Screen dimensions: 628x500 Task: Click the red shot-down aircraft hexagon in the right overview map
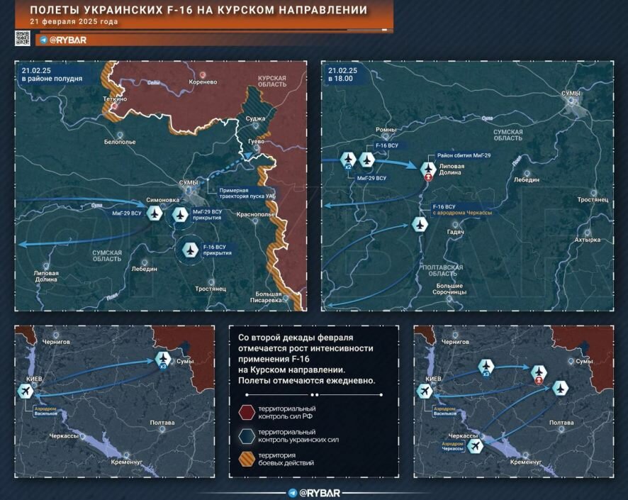pyautogui.click(x=539, y=373)
